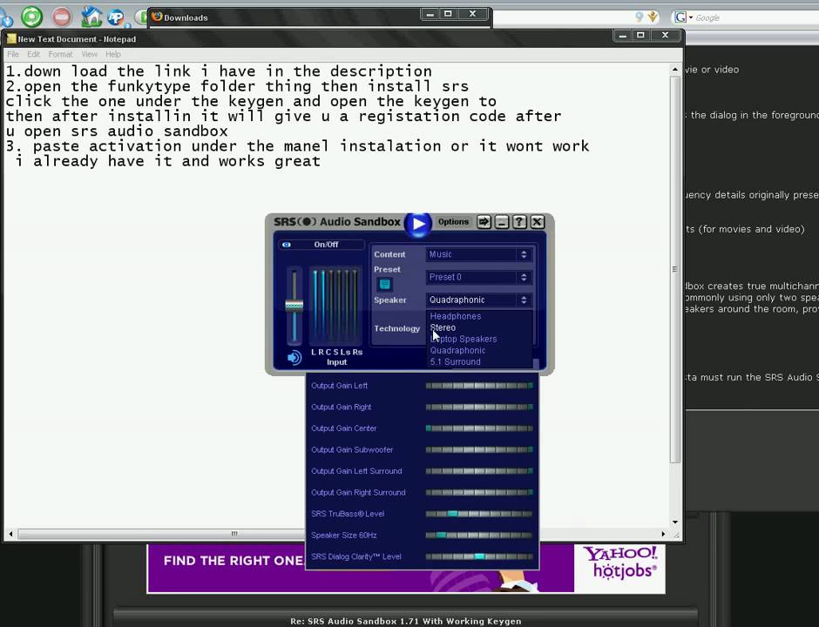Click the Preset 0 stepper arrows
Screen dimensions: 819x627
tap(524, 277)
